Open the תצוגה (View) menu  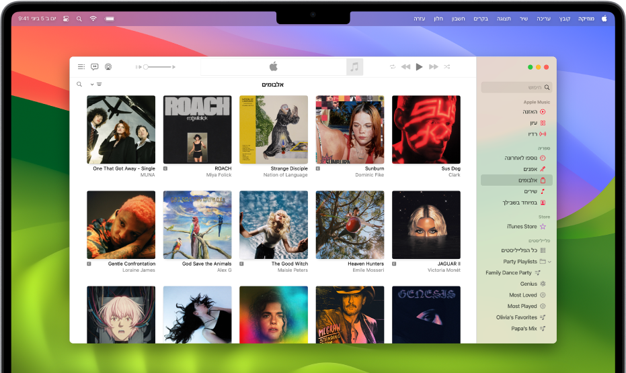[x=504, y=19]
